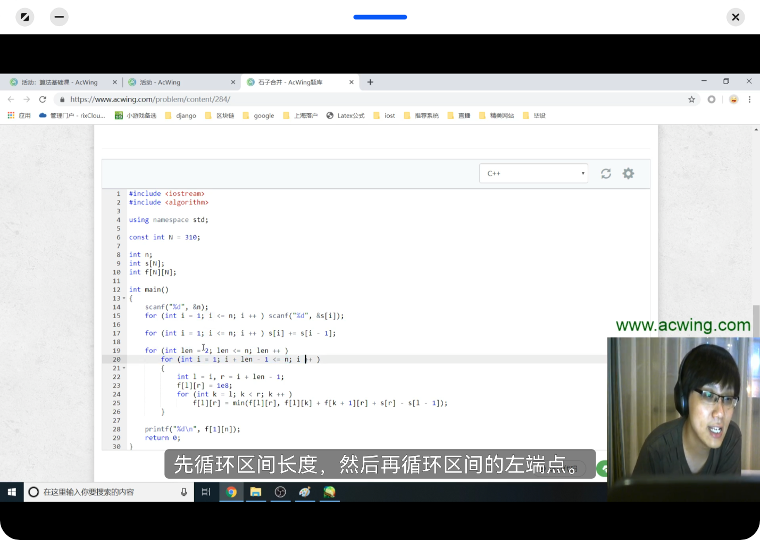Open the code editor settings gear
The height and width of the screenshot is (540, 760).
click(628, 173)
